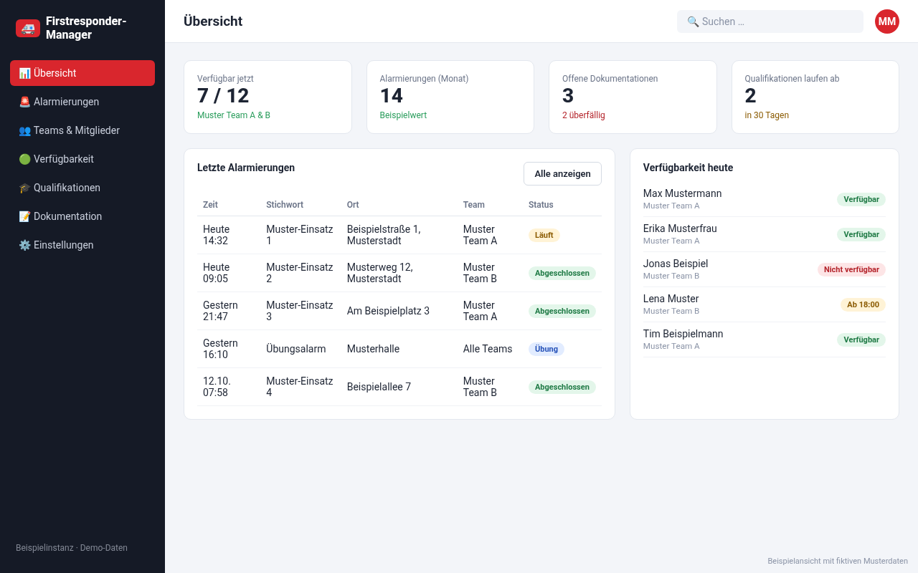Screen dimensions: 918x573
Task: Show all alerts with Alle anzeigen
Action: (562, 174)
